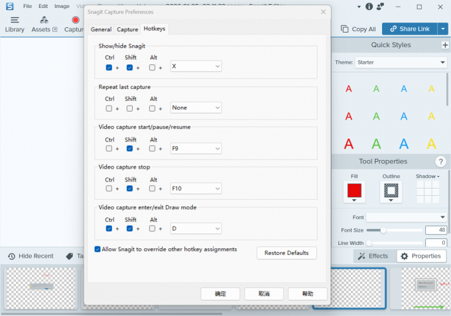Click the Copy All icon

click(x=358, y=29)
